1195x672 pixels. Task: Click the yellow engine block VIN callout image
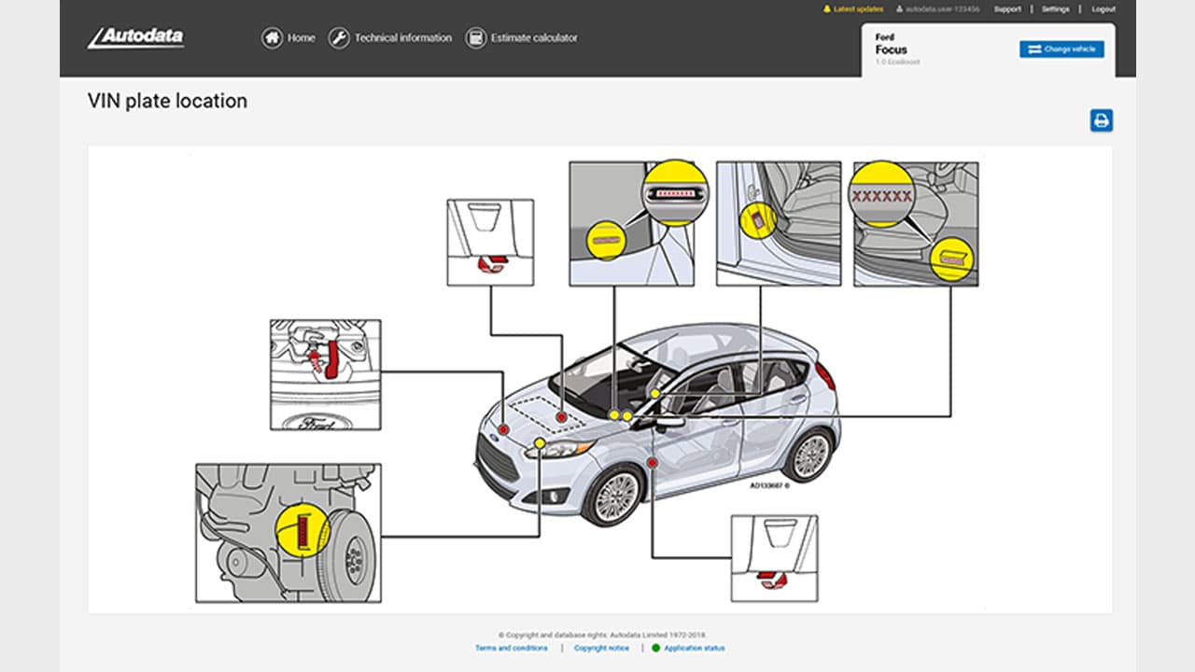coord(287,532)
